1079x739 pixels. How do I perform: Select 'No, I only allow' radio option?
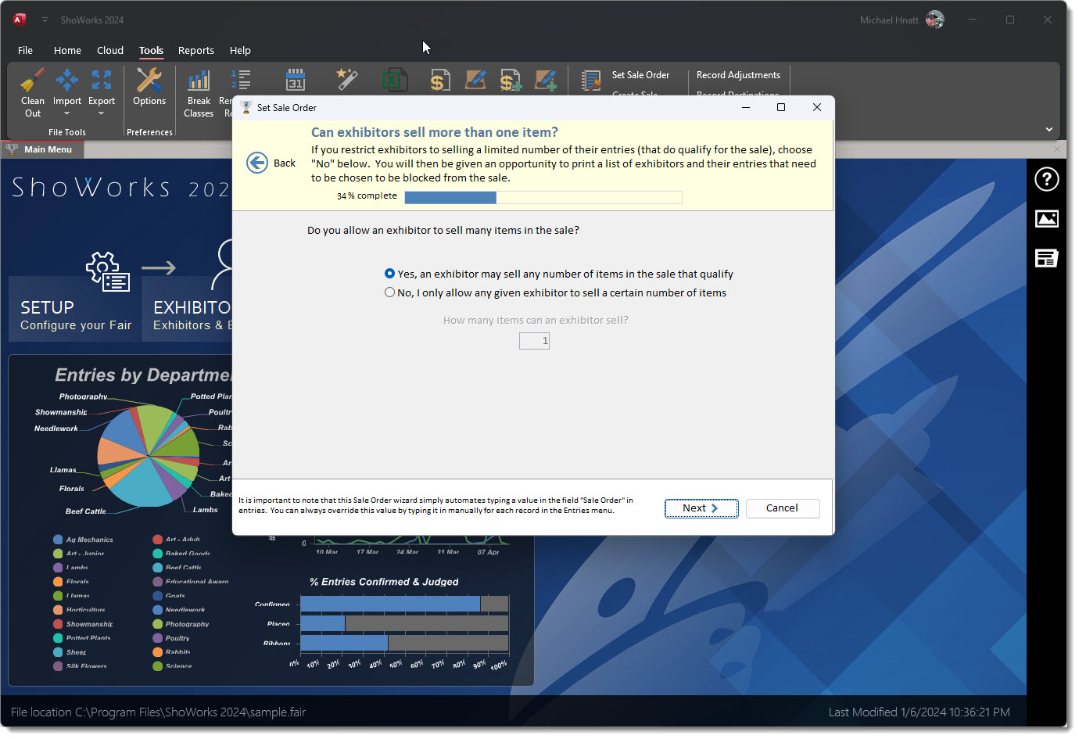(x=390, y=292)
